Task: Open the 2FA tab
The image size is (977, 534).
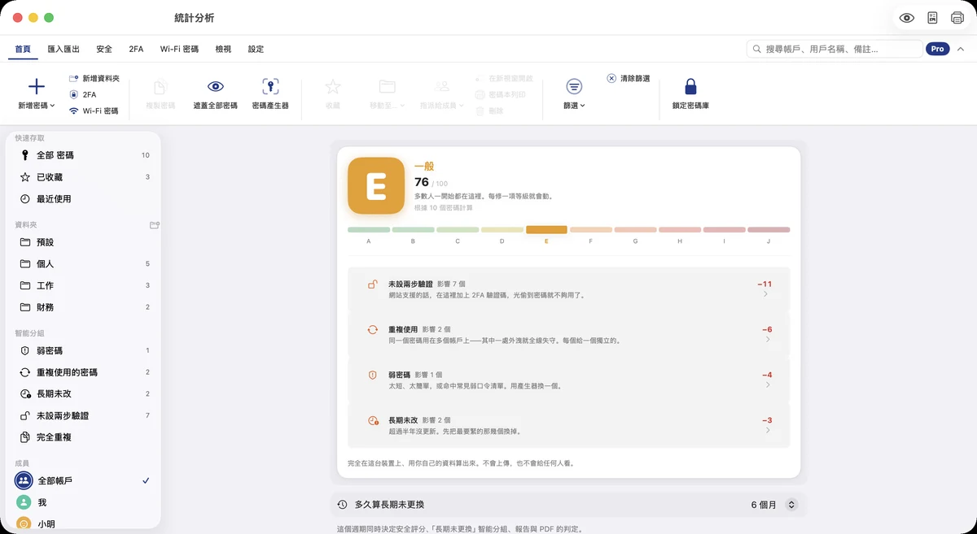Action: pos(136,49)
